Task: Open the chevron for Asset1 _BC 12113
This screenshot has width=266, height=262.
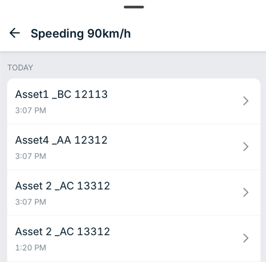Action: coord(245,101)
